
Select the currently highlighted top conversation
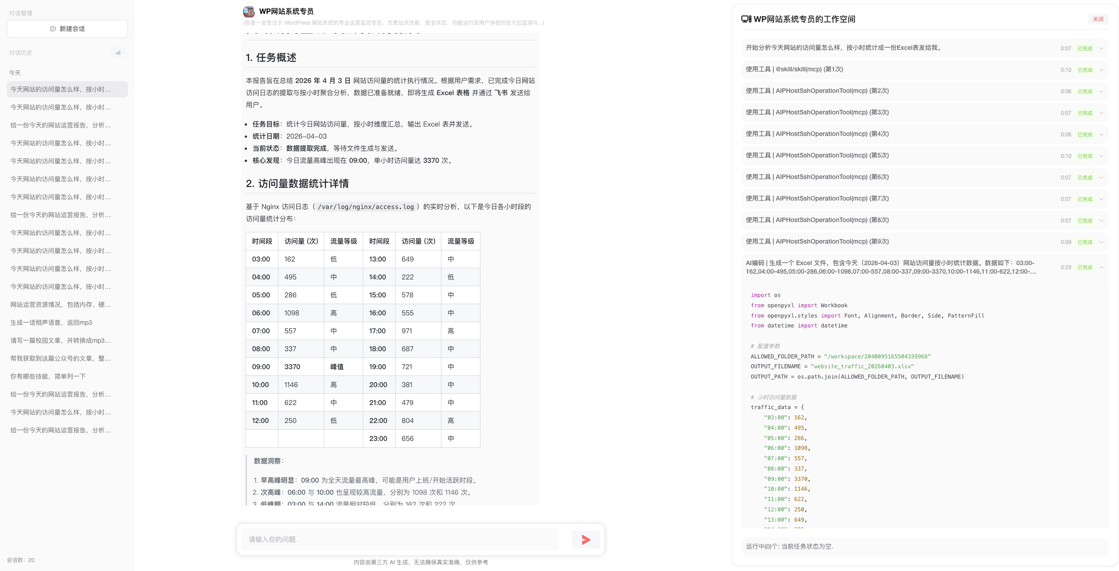click(61, 89)
